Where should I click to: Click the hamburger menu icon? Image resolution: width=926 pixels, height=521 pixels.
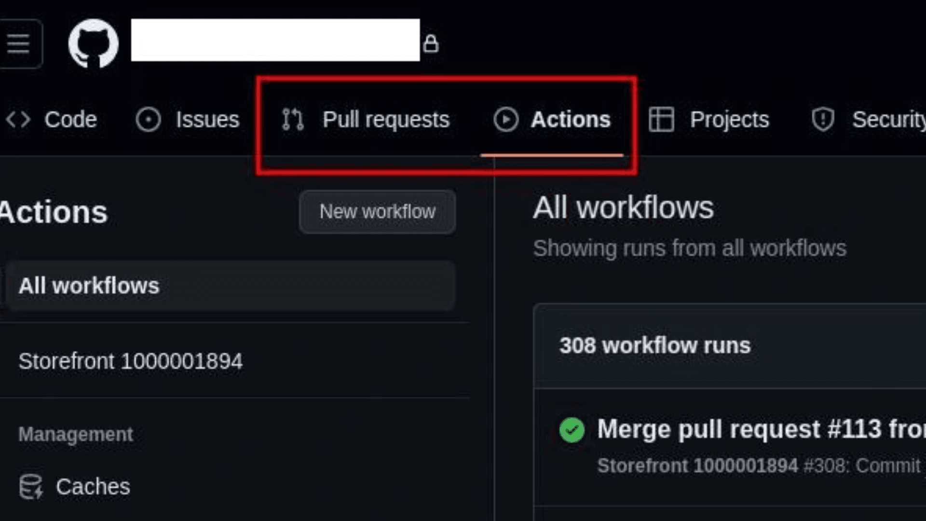click(21, 42)
